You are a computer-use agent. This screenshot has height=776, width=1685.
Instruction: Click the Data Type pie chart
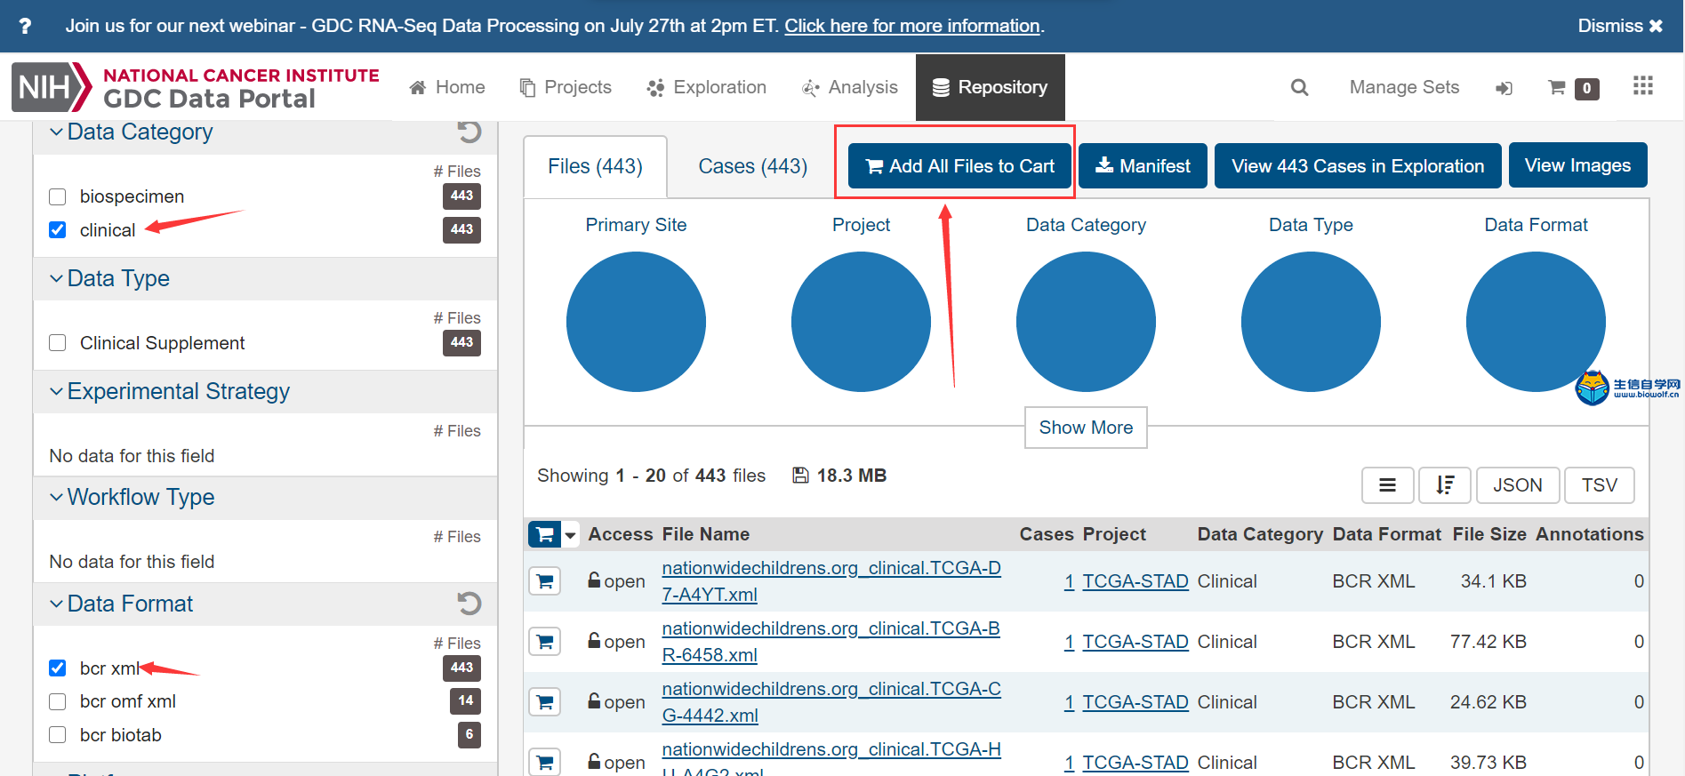click(1311, 322)
